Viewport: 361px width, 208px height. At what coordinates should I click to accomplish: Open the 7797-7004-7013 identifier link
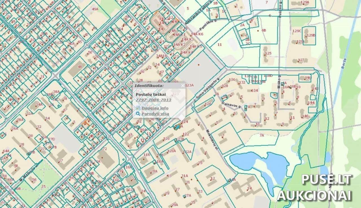[x=153, y=100]
